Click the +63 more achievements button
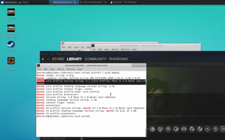Image resolution: width=225 pixels, height=140 pixels. pyautogui.click(x=223, y=129)
